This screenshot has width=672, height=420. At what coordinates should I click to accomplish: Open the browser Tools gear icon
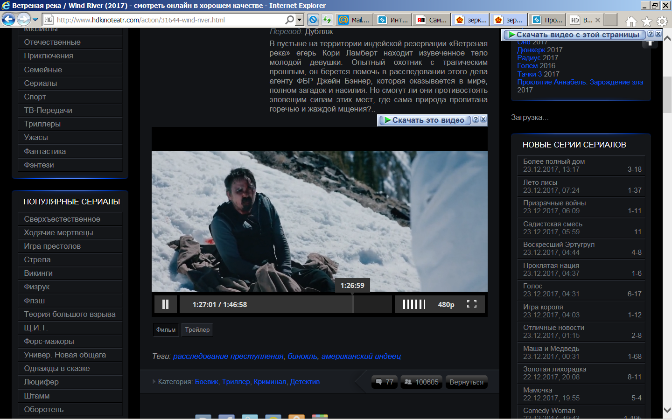662,21
